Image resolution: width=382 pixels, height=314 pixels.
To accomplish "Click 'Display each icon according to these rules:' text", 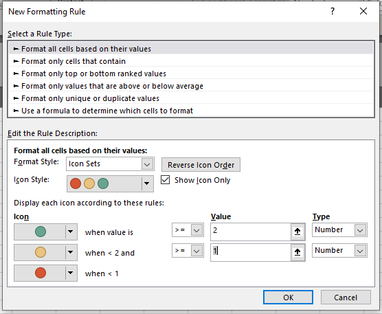I will point(89,203).
